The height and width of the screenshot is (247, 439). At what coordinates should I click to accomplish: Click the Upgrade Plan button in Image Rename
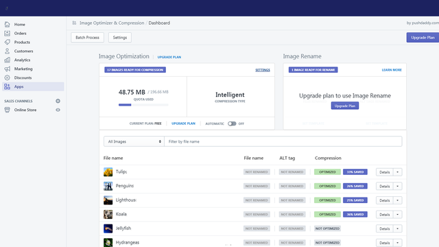344,106
